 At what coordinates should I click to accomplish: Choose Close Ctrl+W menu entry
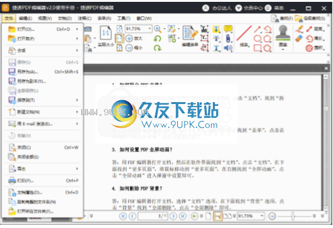point(43,147)
